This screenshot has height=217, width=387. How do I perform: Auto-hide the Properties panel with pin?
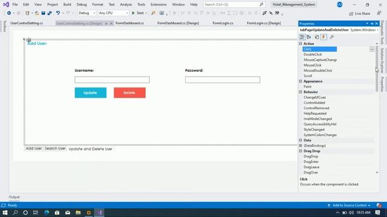click(372, 24)
